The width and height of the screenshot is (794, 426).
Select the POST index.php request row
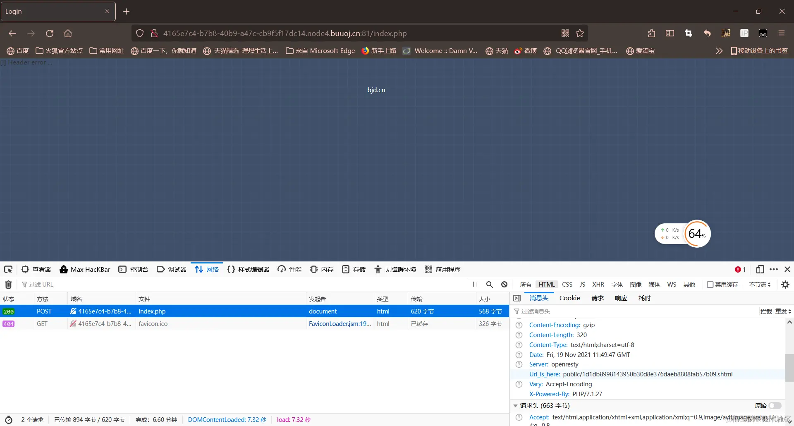click(254, 311)
